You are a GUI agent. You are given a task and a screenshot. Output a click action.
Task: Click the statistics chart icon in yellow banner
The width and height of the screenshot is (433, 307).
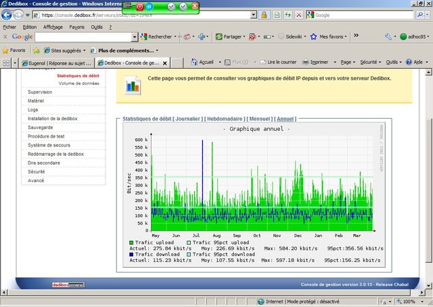tap(133, 85)
